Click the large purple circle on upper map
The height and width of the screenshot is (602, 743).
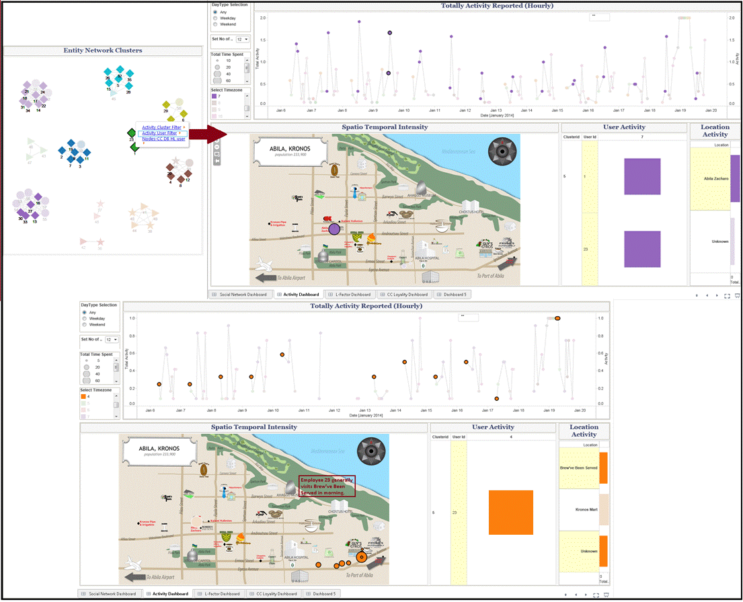tap(335, 230)
